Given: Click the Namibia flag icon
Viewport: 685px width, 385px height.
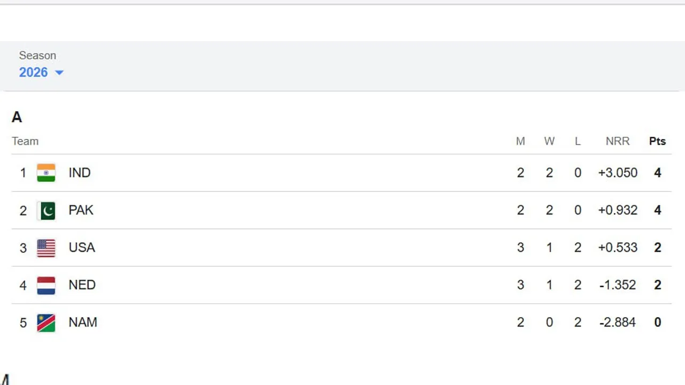Looking at the screenshot, I should (46, 322).
